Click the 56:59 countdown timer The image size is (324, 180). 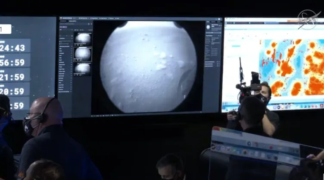point(15,60)
